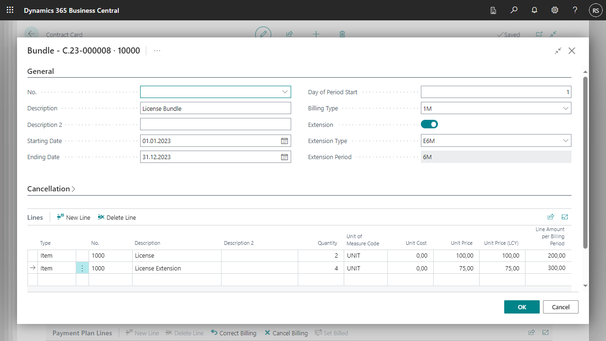Click the search magnifier icon in header
The height and width of the screenshot is (341, 606).
[x=514, y=10]
